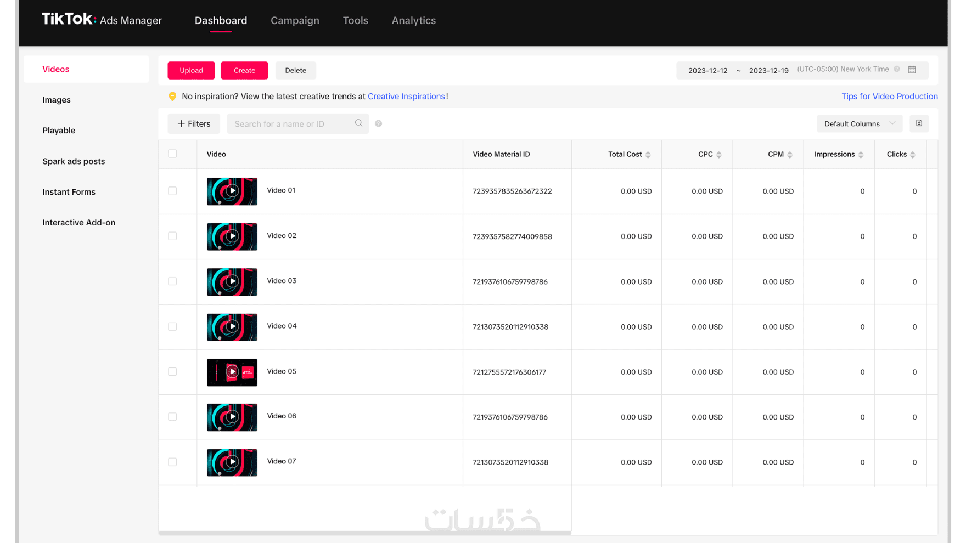966x543 pixels.
Task: Play the Video 06 thumbnail
Action: coord(232,417)
